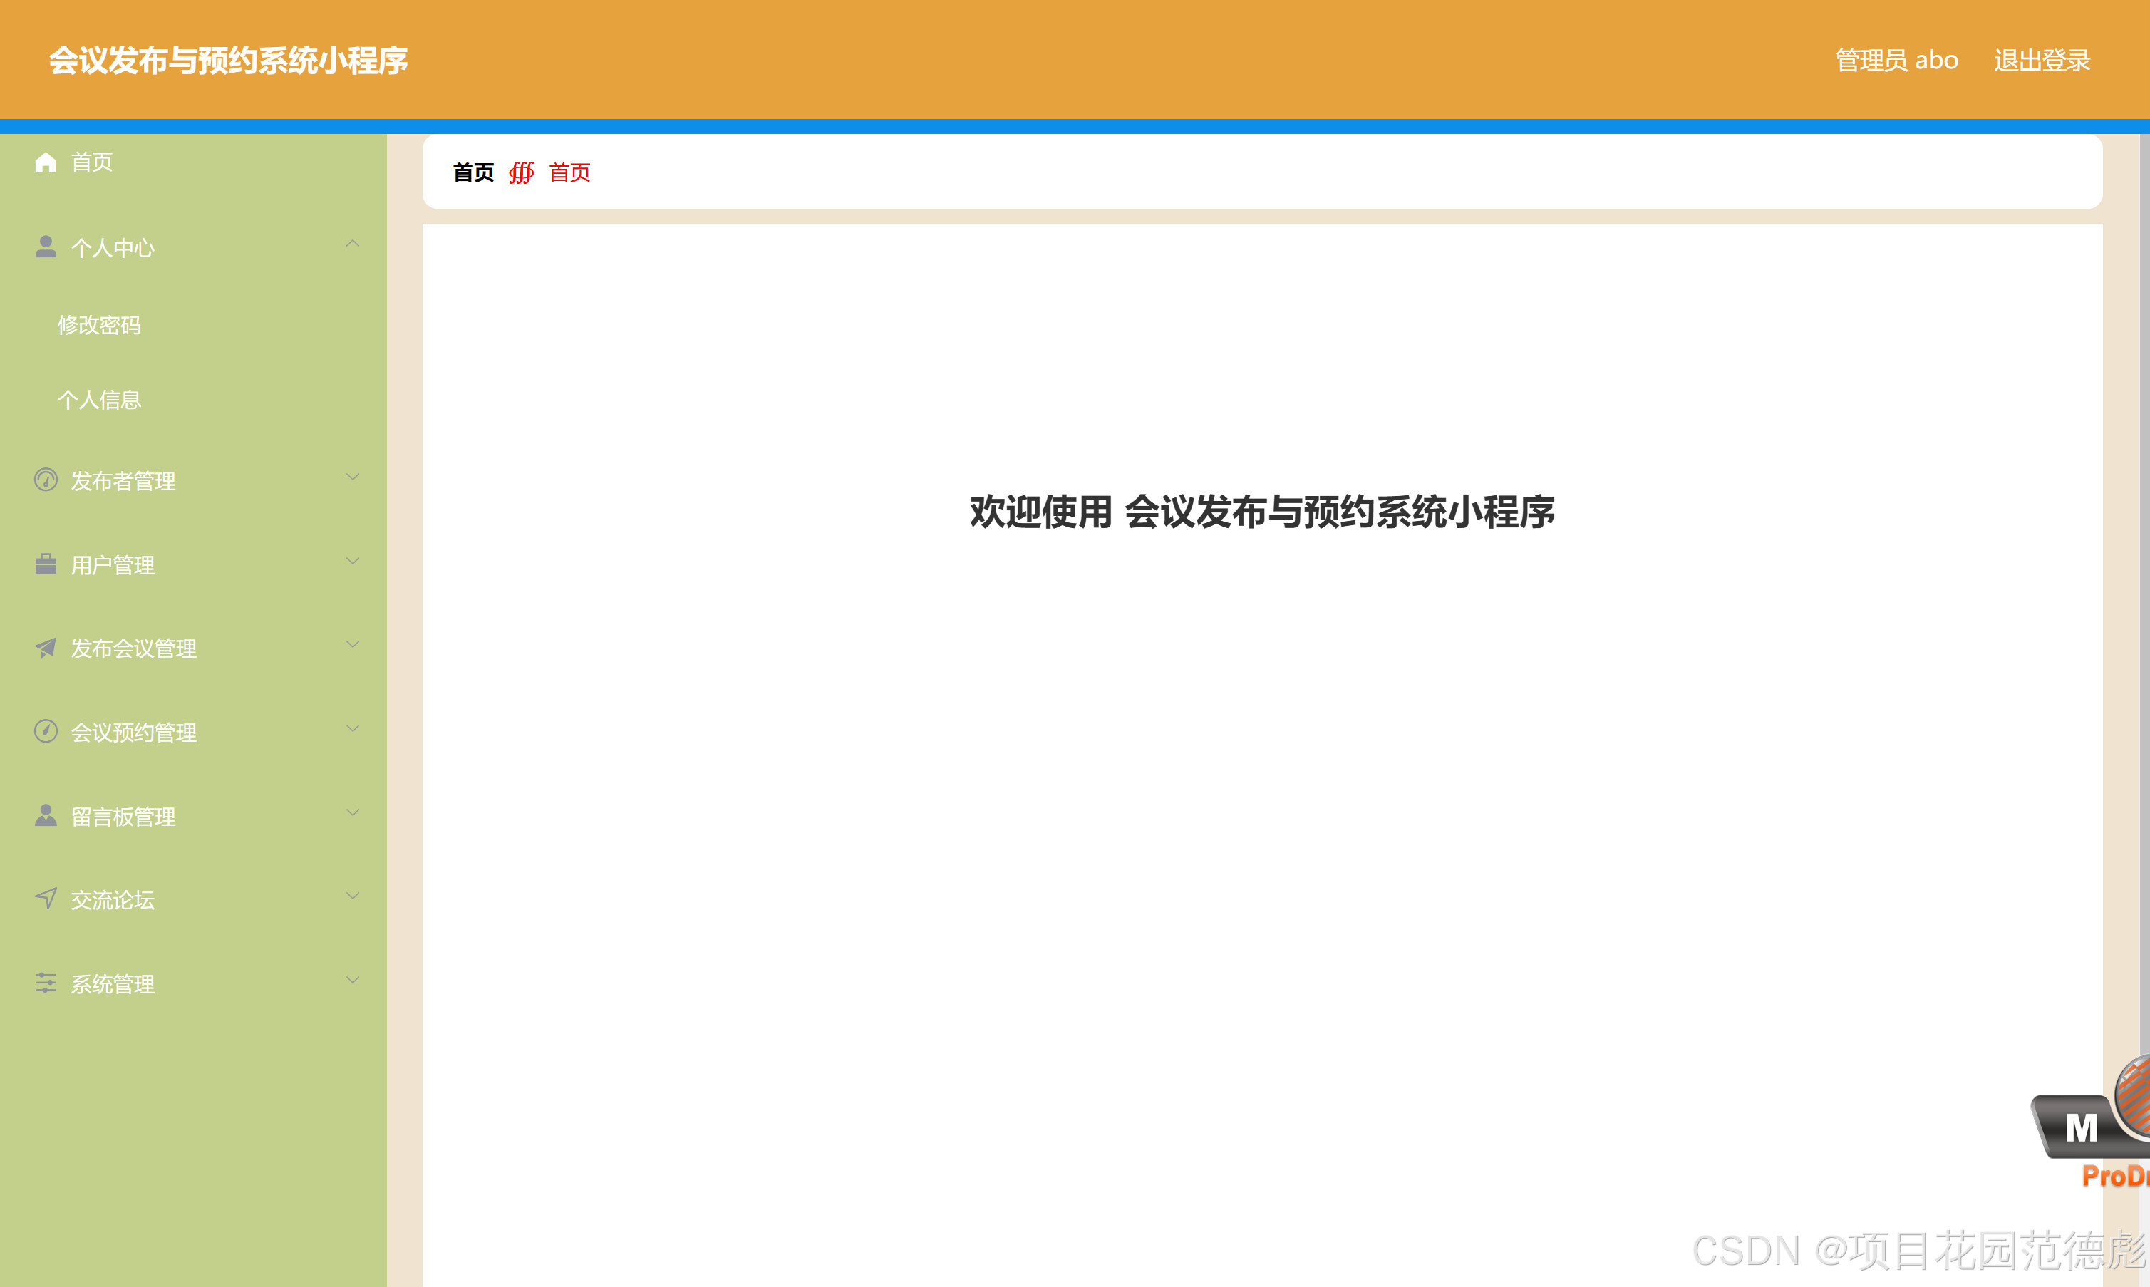The height and width of the screenshot is (1287, 2150).
Task: Click the clock icon next to 会议预约管理
Action: coord(45,731)
